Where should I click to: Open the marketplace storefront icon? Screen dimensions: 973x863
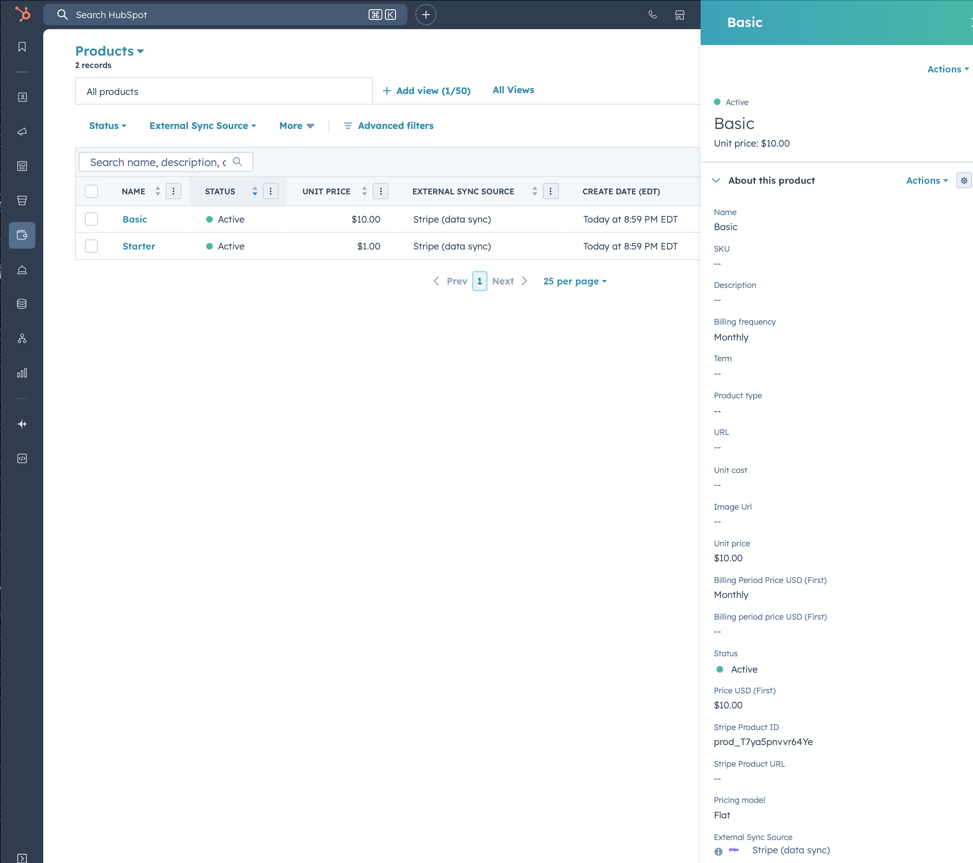[x=679, y=15]
